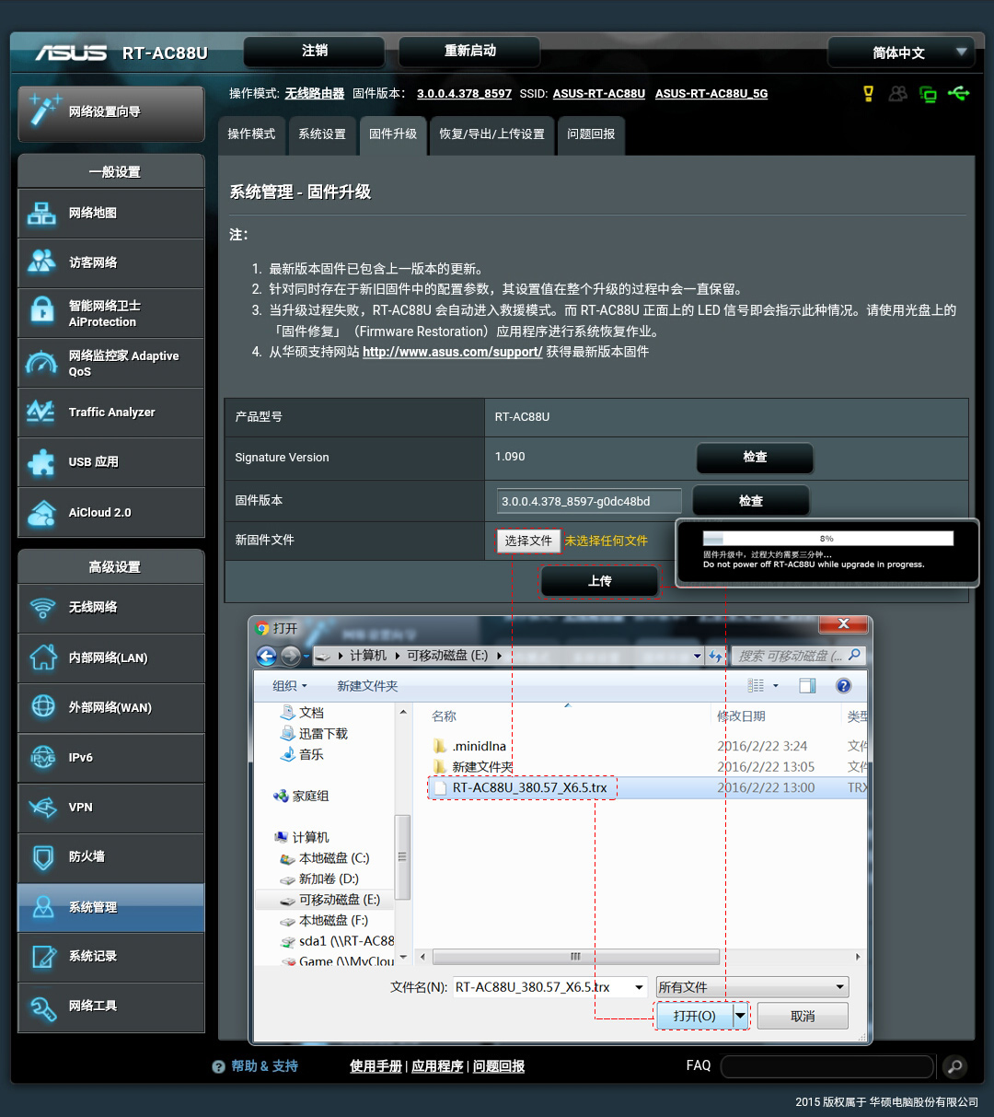Open Traffic Analyzer from the sidebar
The image size is (994, 1117).
coord(110,413)
